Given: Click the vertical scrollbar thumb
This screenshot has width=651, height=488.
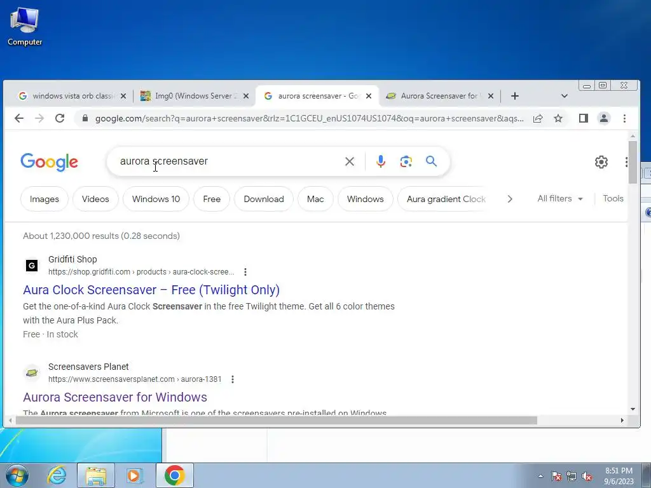Looking at the screenshot, I should click(x=633, y=162).
